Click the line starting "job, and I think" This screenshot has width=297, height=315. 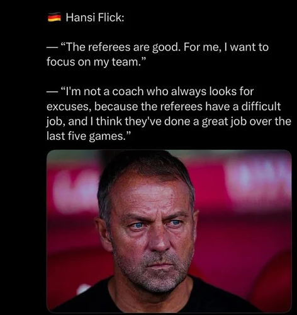click(x=169, y=122)
